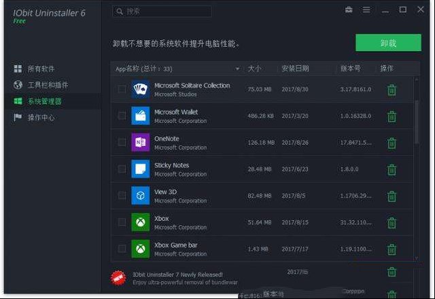The height and width of the screenshot is (299, 435).
Task: Check the View 3D checkbox
Action: pyautogui.click(x=122, y=196)
